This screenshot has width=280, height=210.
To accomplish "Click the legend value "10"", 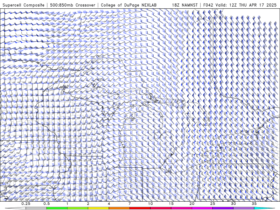I will 150,204.
